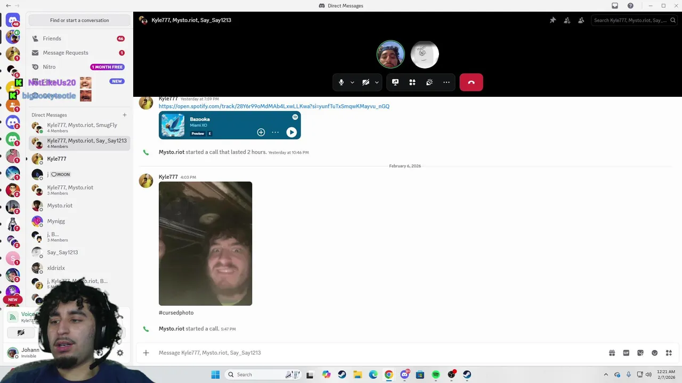Open the Mysto.riot direct message
The width and height of the screenshot is (682, 383).
79,205
